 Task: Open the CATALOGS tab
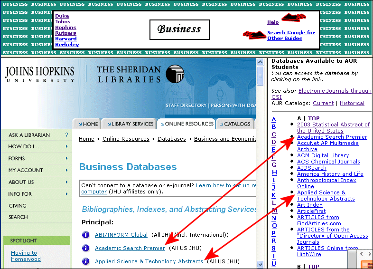tap(235, 124)
